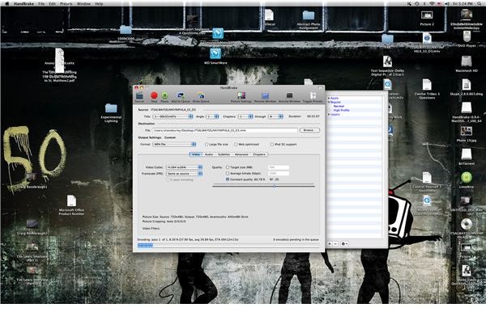Click the Browse button for destination

tap(309, 130)
